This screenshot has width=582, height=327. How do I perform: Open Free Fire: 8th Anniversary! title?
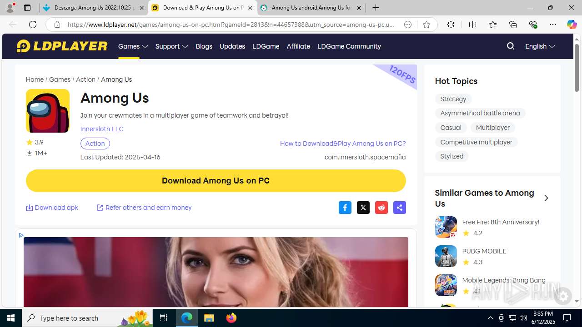coord(501,222)
